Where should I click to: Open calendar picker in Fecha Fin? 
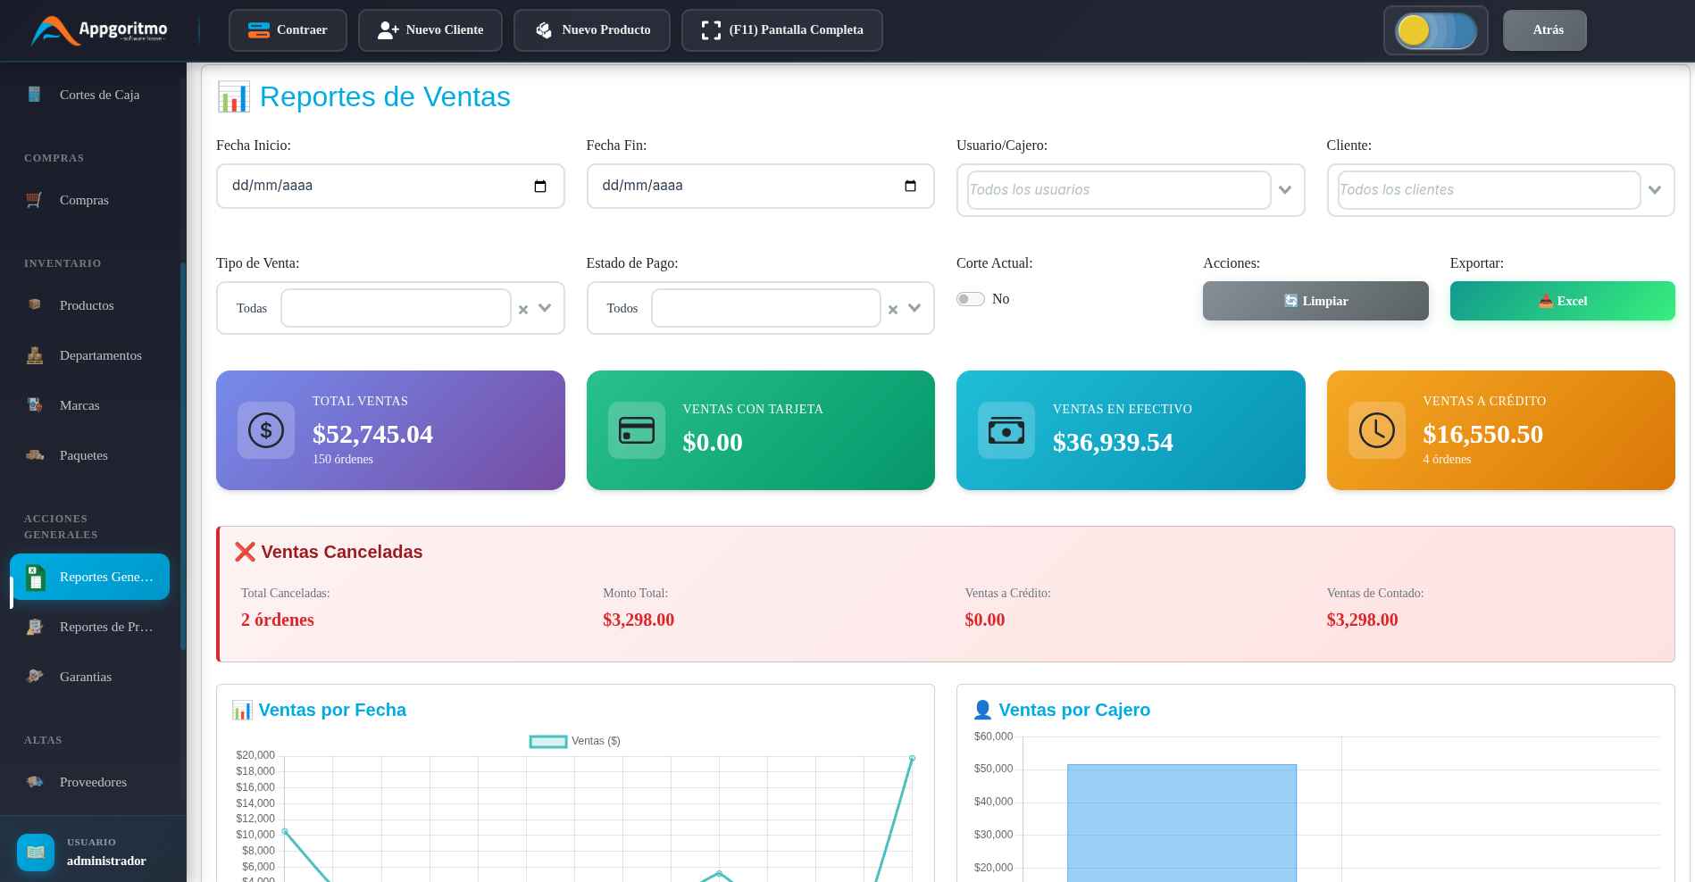pyautogui.click(x=910, y=187)
